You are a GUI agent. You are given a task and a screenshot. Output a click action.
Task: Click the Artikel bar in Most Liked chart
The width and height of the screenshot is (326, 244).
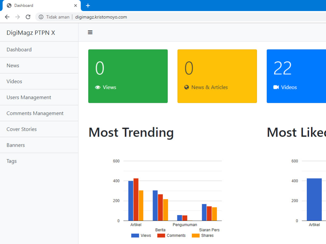pos(314,199)
